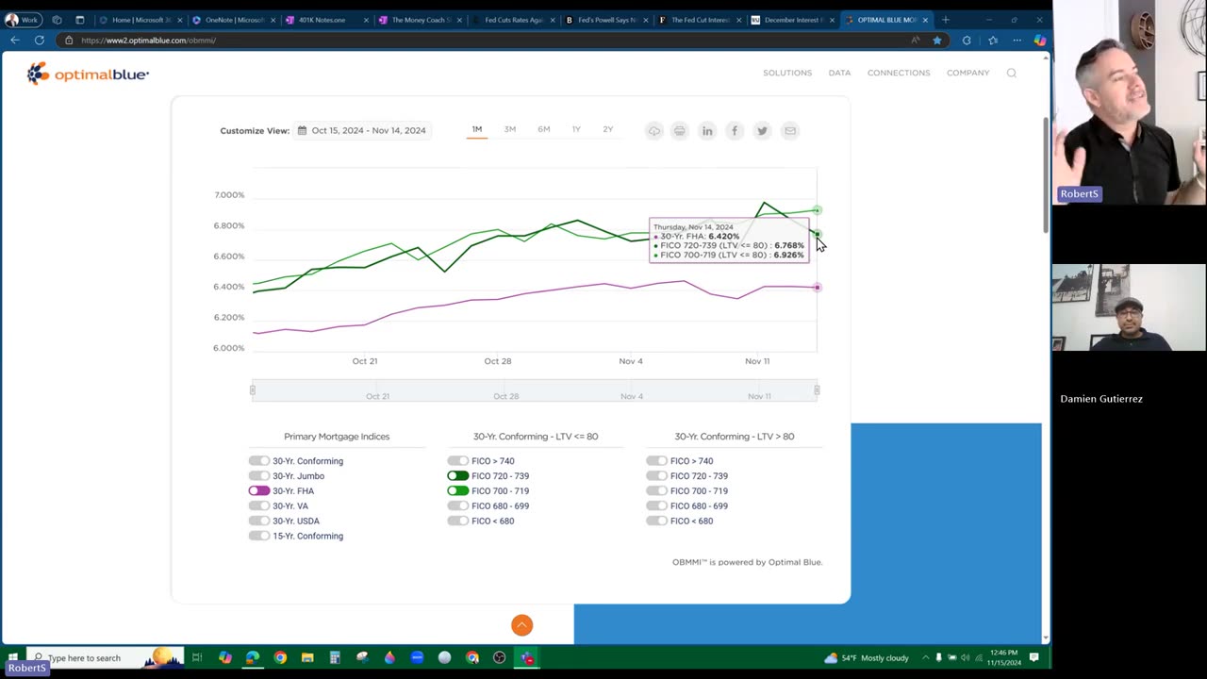The height and width of the screenshot is (679, 1207).
Task: Select the 2Y time range tab
Action: tap(608, 129)
